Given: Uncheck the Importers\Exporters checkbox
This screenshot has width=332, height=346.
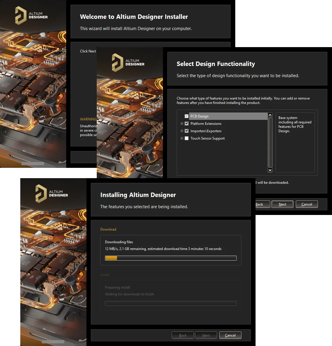Looking at the screenshot, I should pos(187,131).
